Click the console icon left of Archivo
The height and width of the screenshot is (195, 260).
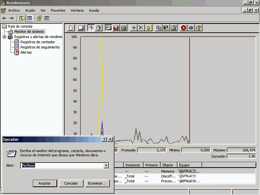[3, 10]
